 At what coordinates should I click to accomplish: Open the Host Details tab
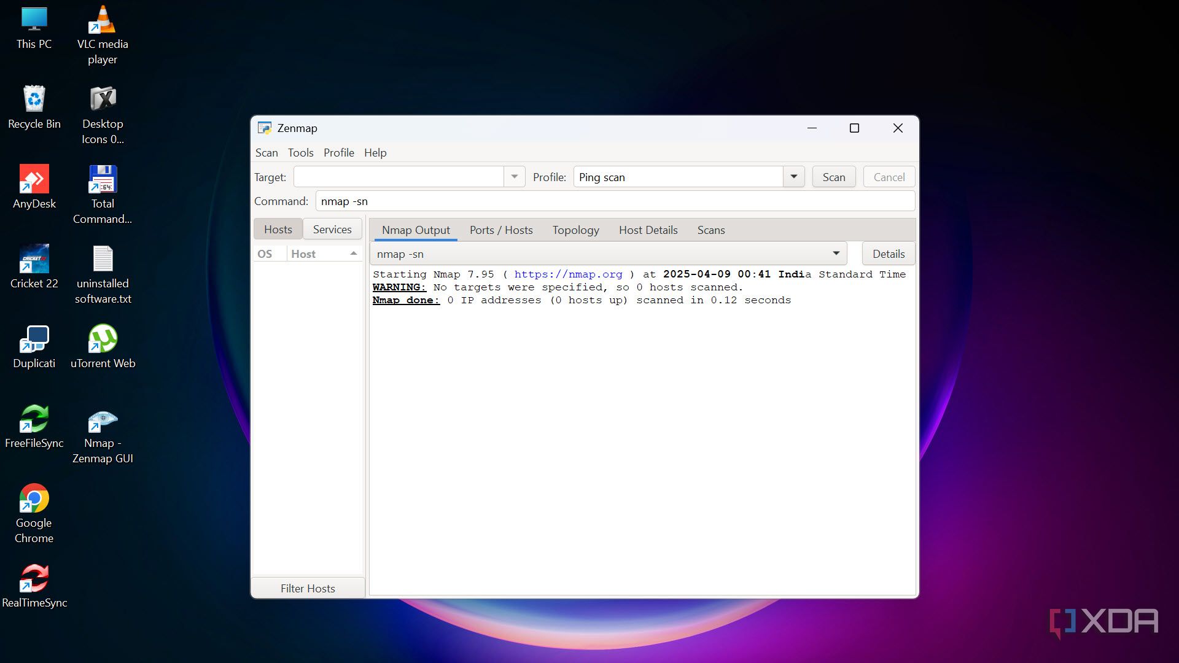tap(648, 230)
